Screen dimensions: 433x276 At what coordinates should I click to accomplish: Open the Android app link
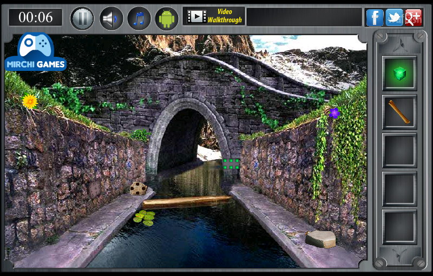(x=167, y=18)
